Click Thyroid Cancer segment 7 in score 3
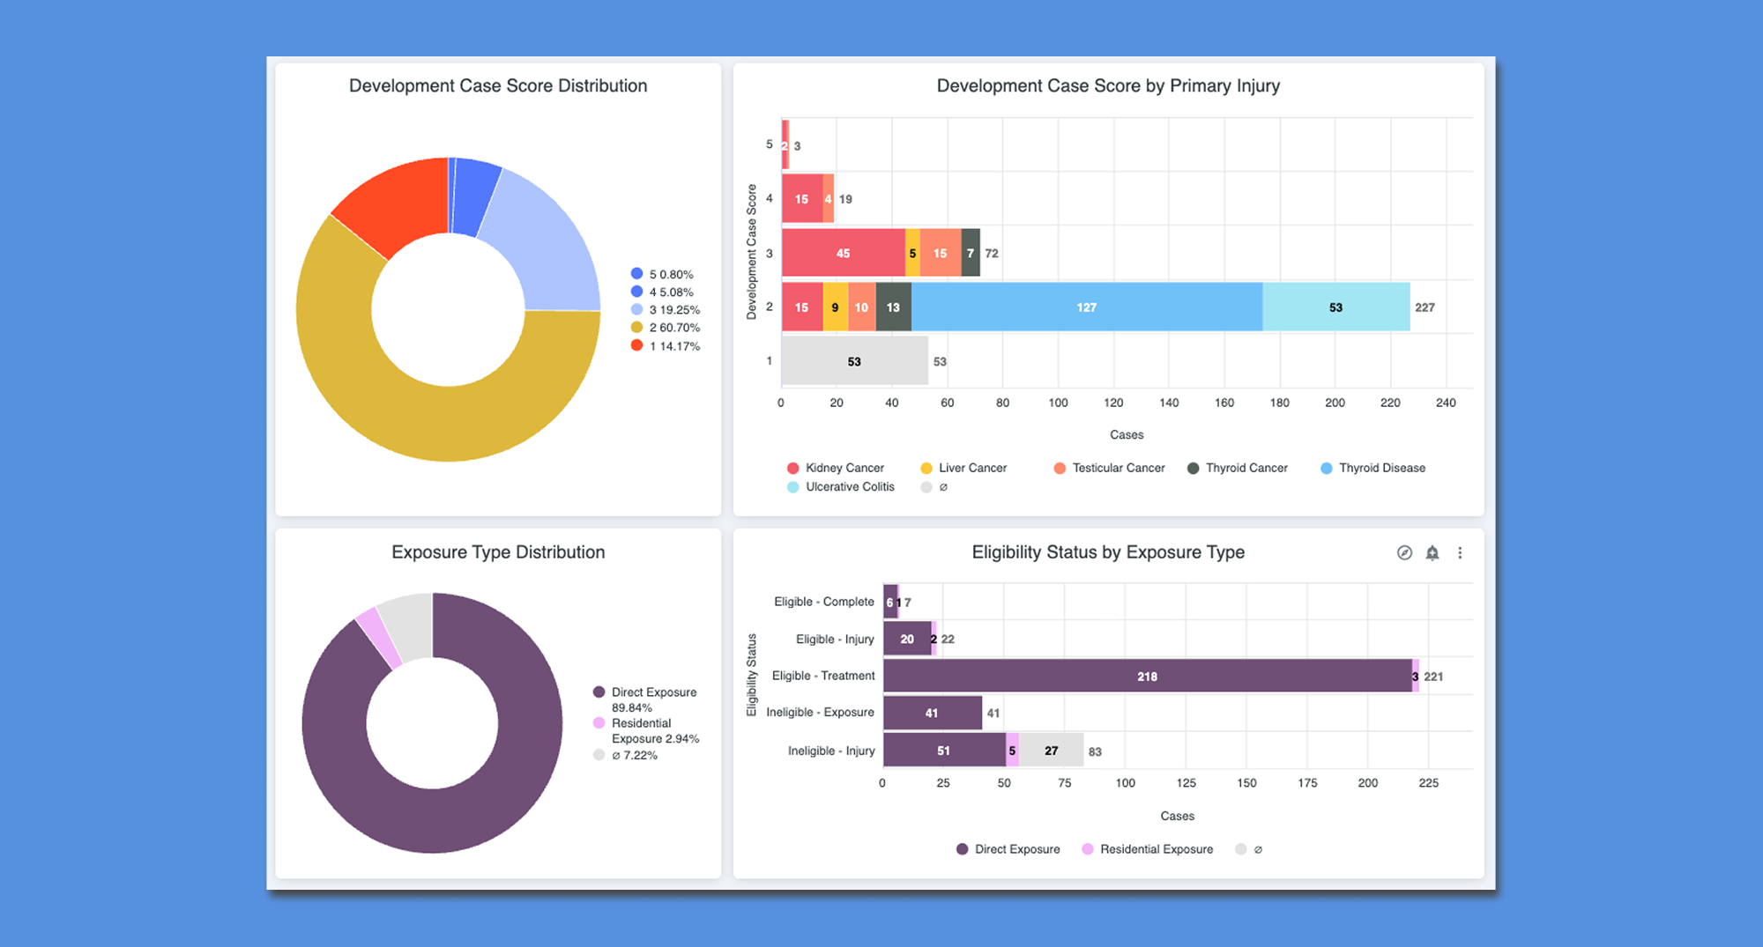 tap(970, 253)
